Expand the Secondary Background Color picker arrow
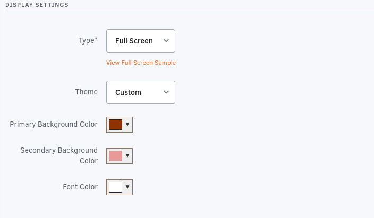The width and height of the screenshot is (374, 218). tap(127, 155)
